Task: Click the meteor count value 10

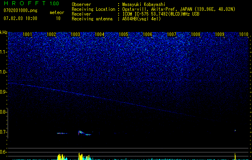Action: [58, 18]
